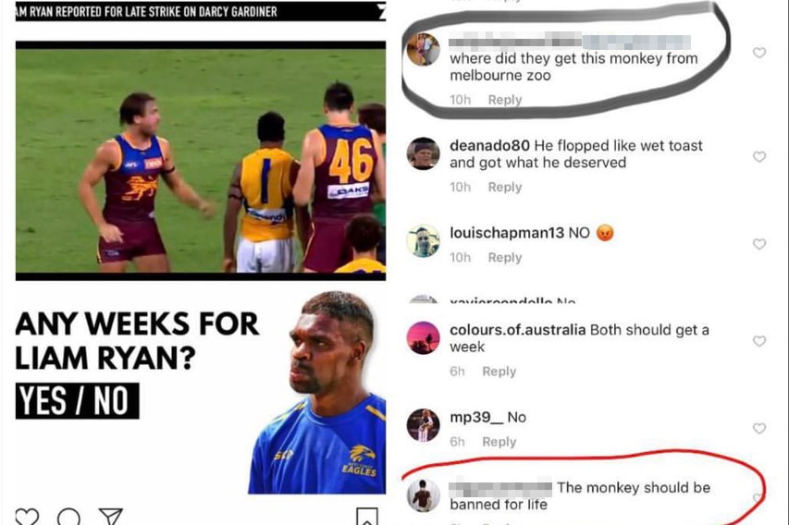Like colours.of.australia comment heart
Viewport: 789px width, 525px height.
point(759,341)
